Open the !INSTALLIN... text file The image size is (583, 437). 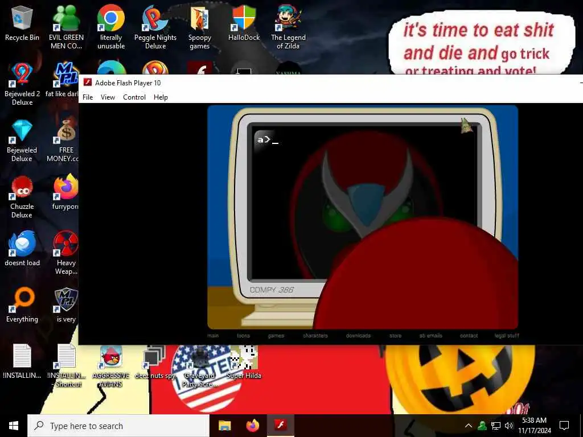click(x=22, y=361)
